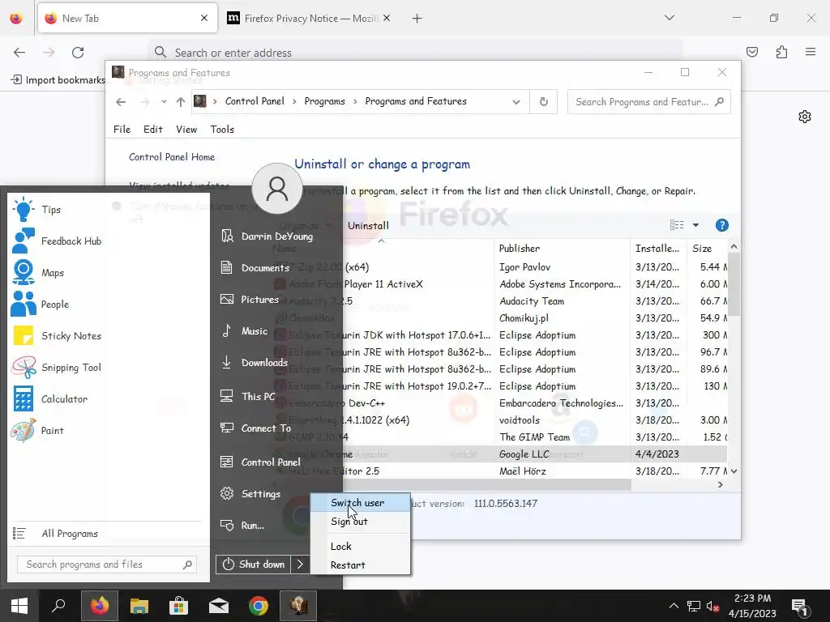Click the Shut down button

pos(254,564)
